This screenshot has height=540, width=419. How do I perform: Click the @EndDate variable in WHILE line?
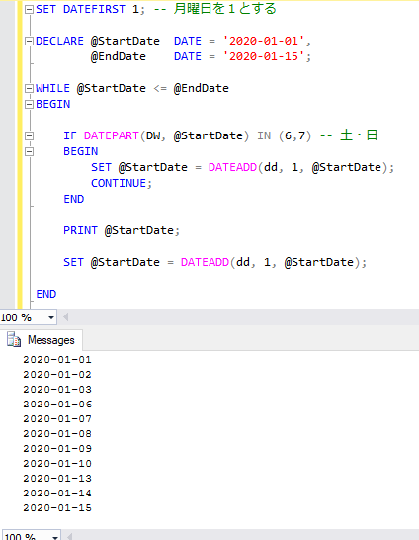coord(202,88)
